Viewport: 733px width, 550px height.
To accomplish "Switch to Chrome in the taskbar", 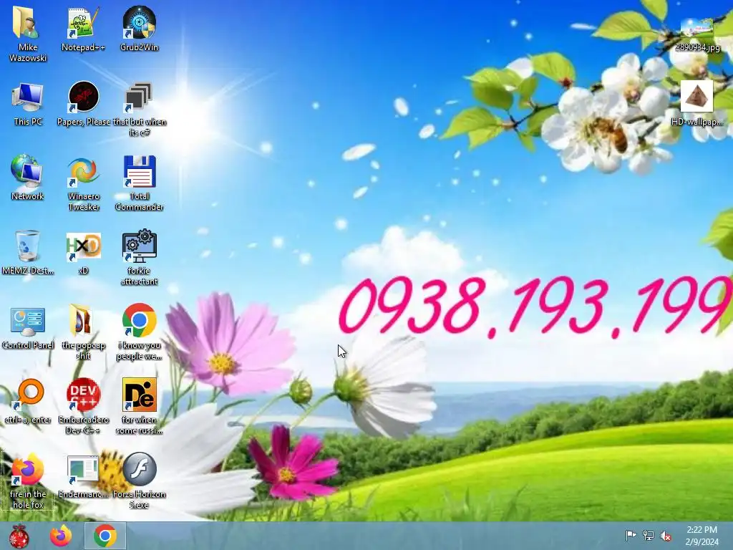I will coord(105,536).
